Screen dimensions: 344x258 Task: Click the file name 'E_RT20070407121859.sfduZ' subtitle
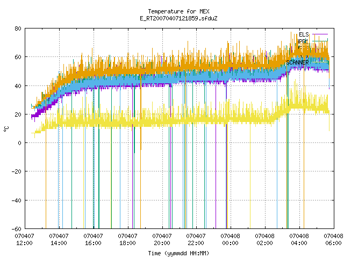tap(178, 18)
